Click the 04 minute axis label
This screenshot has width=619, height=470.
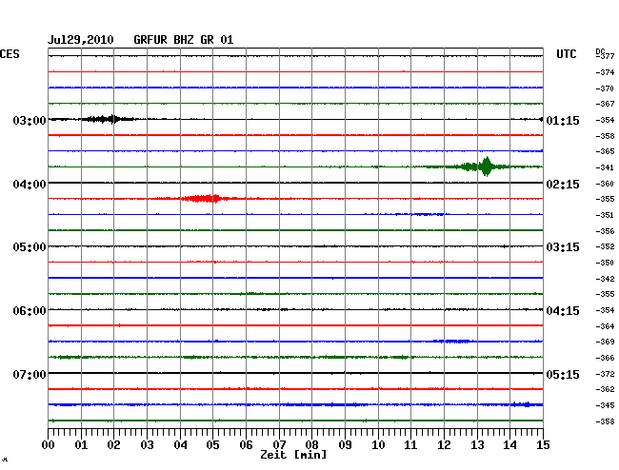pyautogui.click(x=180, y=445)
